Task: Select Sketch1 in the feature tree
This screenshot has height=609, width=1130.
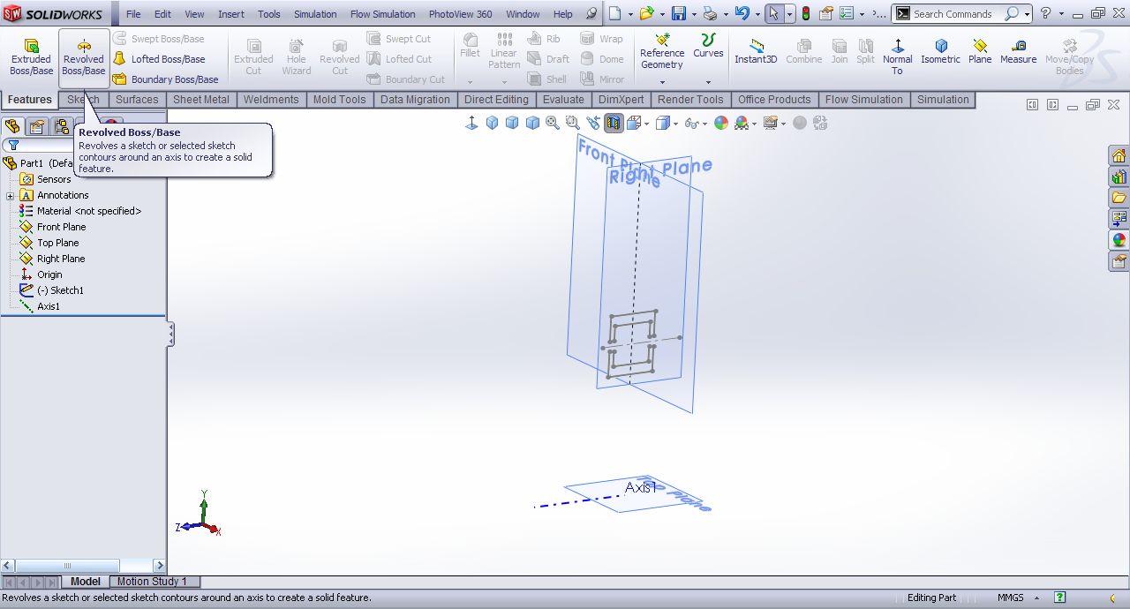Action: pyautogui.click(x=52, y=290)
